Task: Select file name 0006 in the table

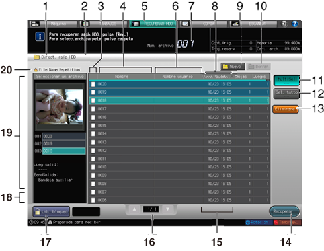Action: tap(102, 200)
